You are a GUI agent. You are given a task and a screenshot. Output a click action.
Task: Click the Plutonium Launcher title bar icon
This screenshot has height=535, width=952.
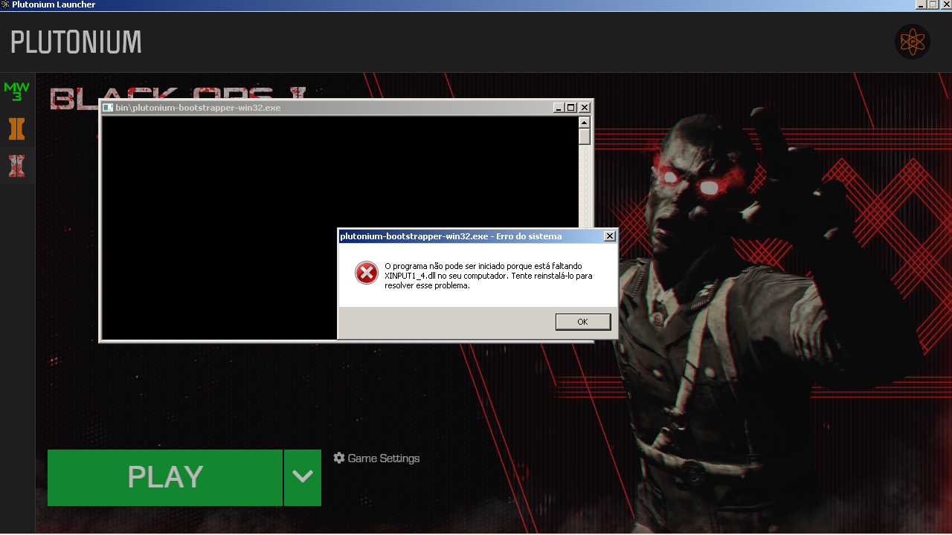pyautogui.click(x=5, y=4)
